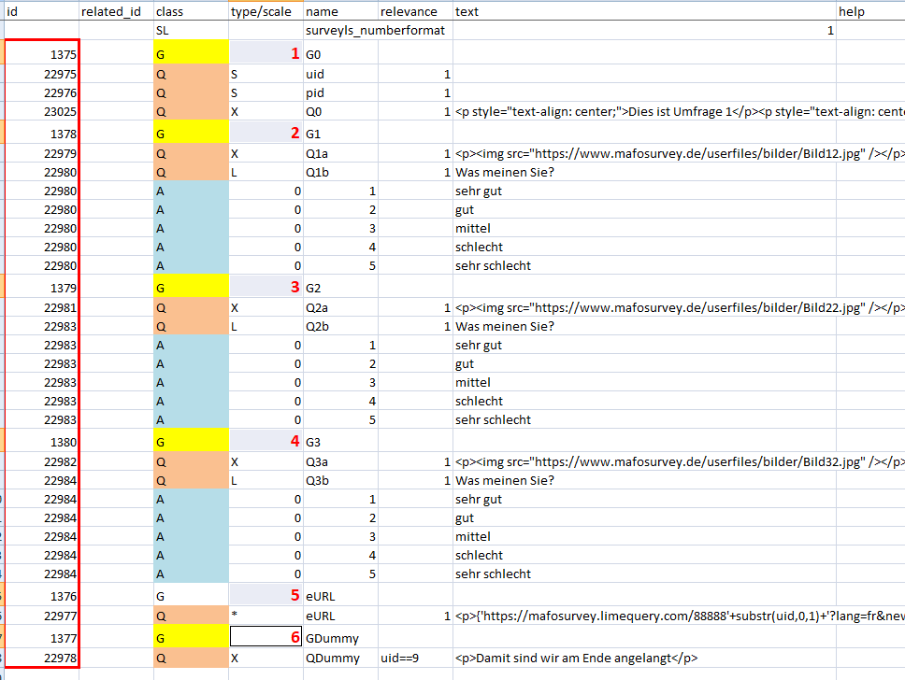This screenshot has height=680, width=905.
Task: Click the id cell 1380
Action: (x=42, y=441)
